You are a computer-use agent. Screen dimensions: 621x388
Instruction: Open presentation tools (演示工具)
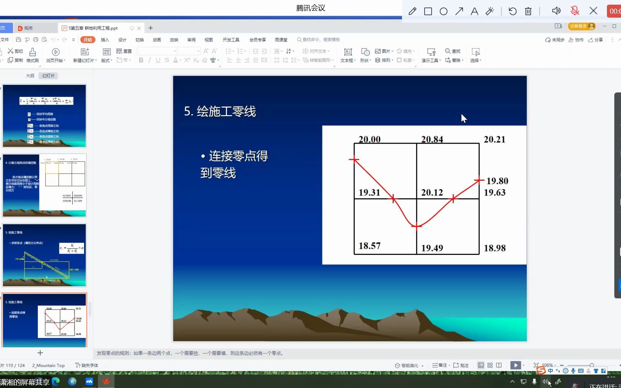(x=431, y=55)
